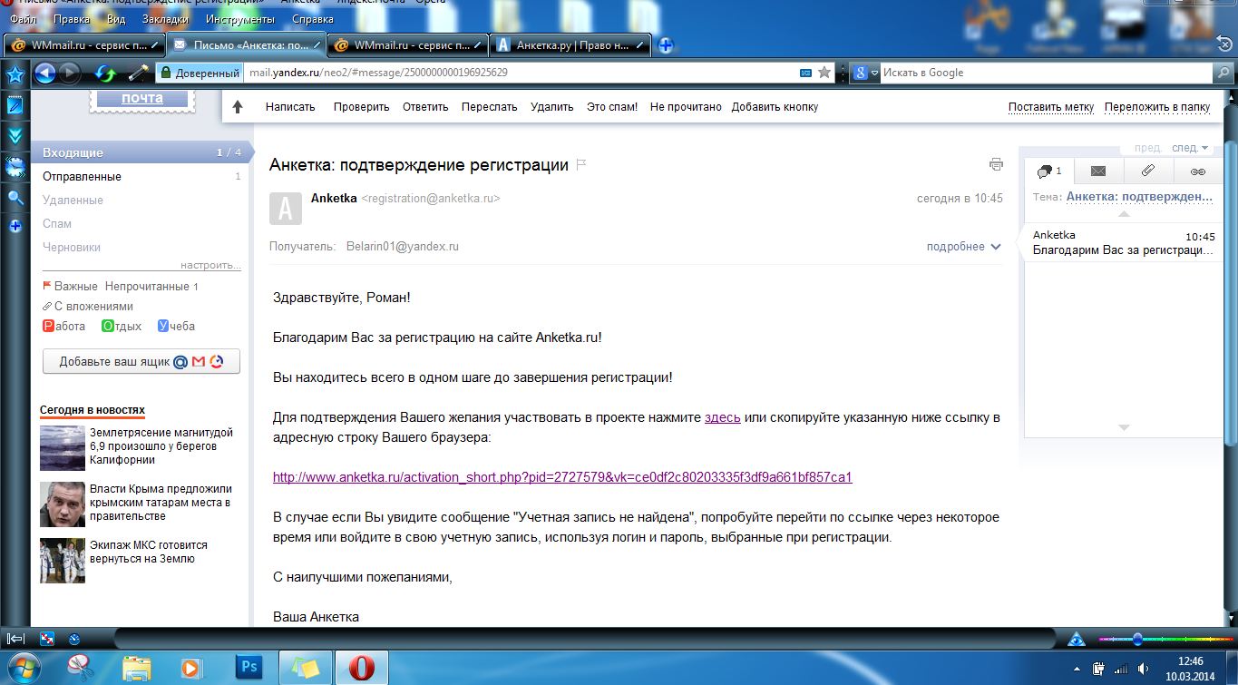This screenshot has width=1238, height=685.
Task: Click Удалить to delete the message
Action: (x=552, y=106)
